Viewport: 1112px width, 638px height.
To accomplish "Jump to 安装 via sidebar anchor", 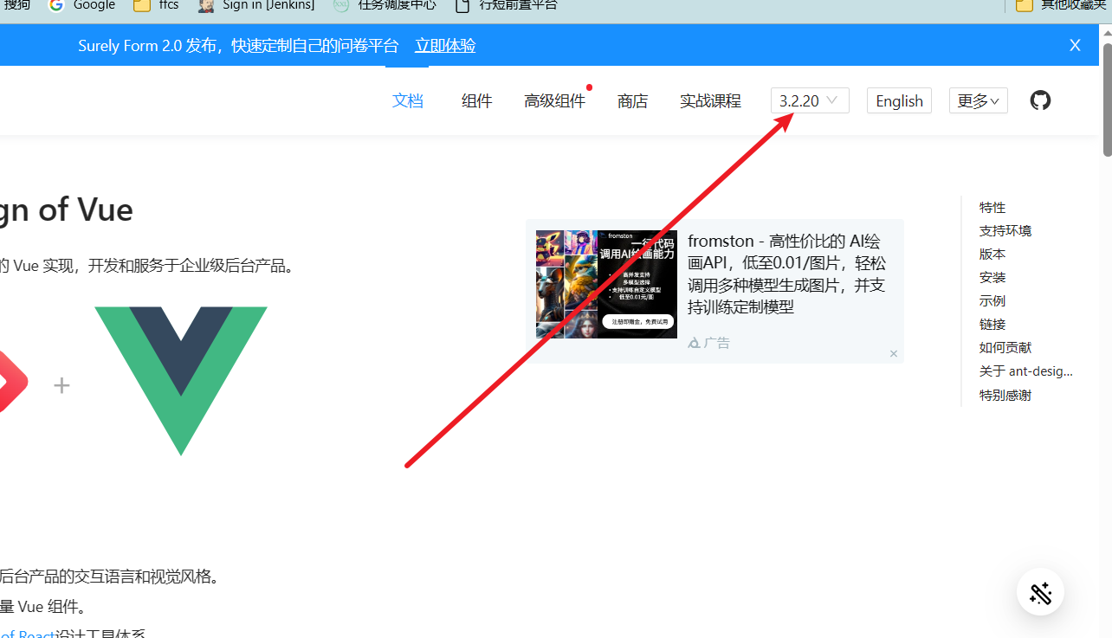I will (992, 277).
